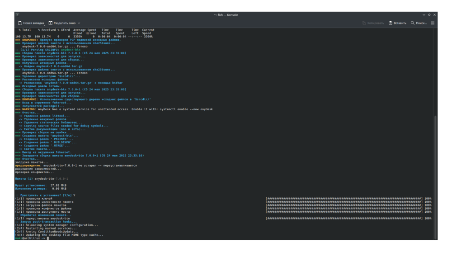This screenshot has height=257, width=452.
Task: Click "Распаковка 'anydesk-7.0.0-amd64.tar.gz'" bsdtar line
Action: click(x=71, y=83)
